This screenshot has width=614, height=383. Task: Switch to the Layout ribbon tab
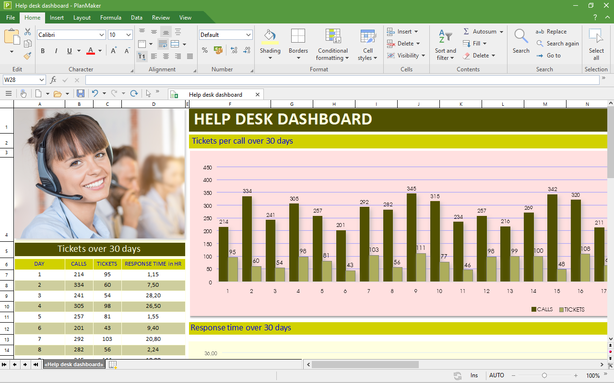click(x=82, y=18)
